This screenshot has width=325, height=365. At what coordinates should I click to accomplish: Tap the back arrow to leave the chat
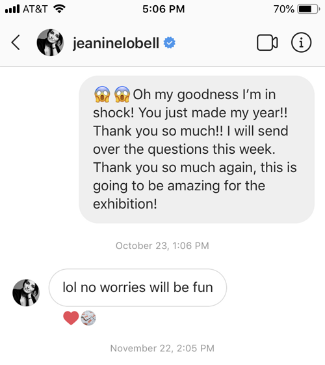(x=16, y=42)
